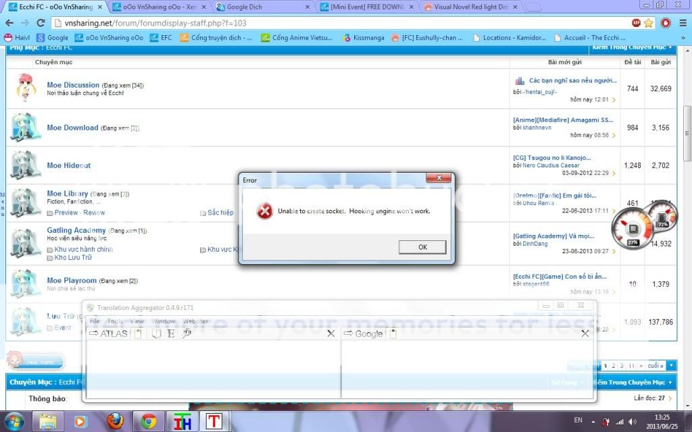
Task: Click the book icon in ATLAS pane
Action: 156,333
